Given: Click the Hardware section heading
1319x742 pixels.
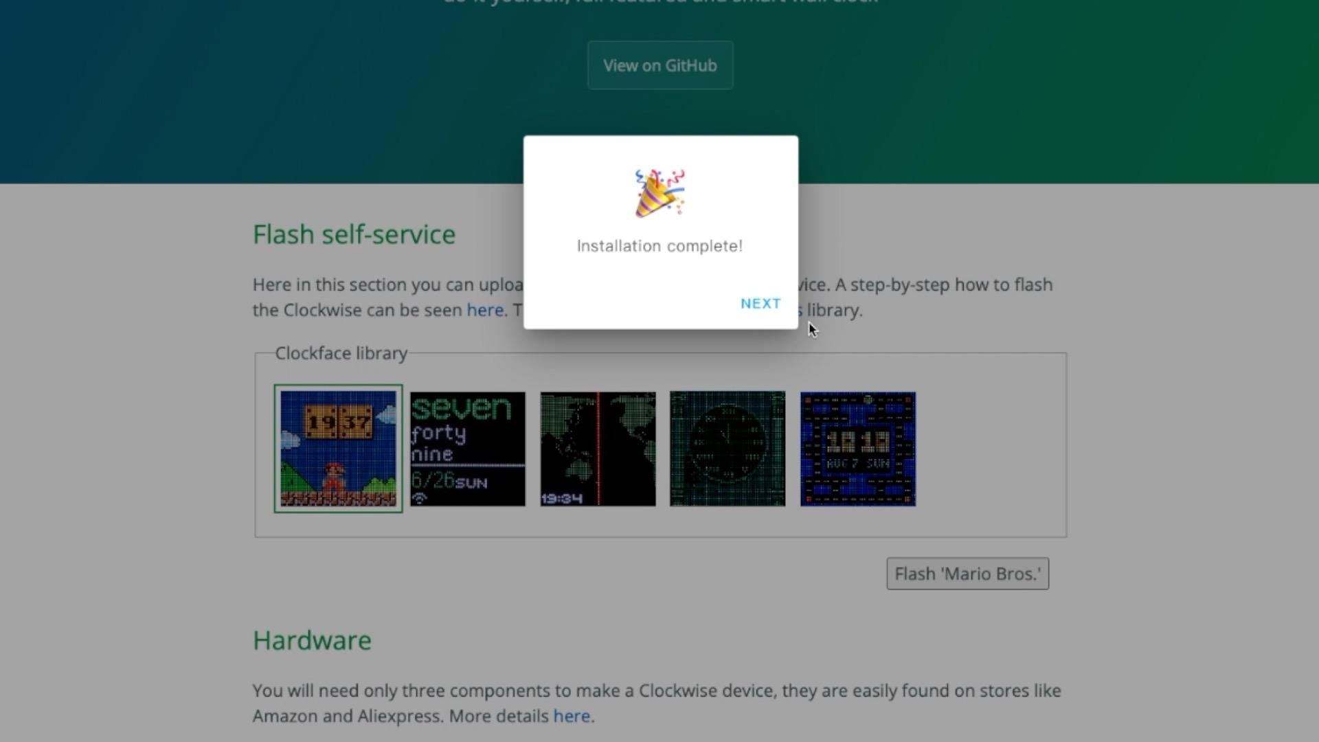Looking at the screenshot, I should point(312,640).
